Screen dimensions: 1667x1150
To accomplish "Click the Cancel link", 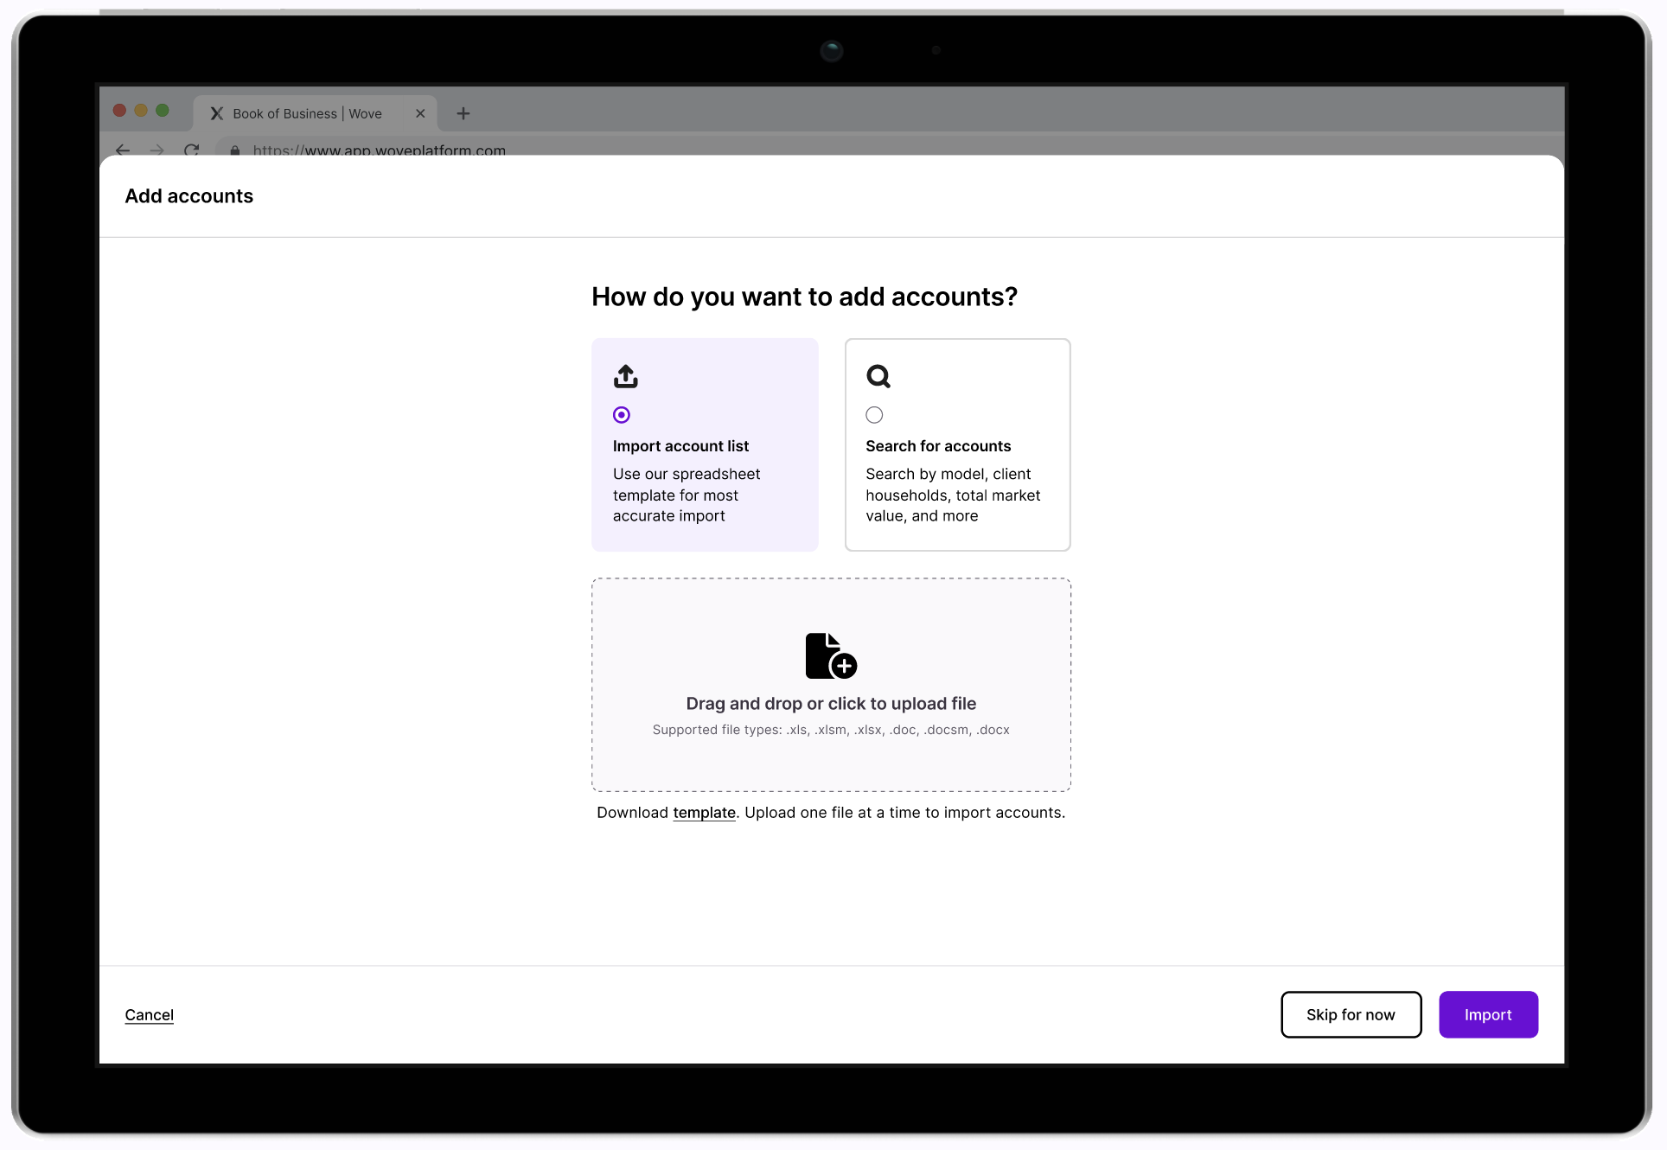I will [149, 1015].
